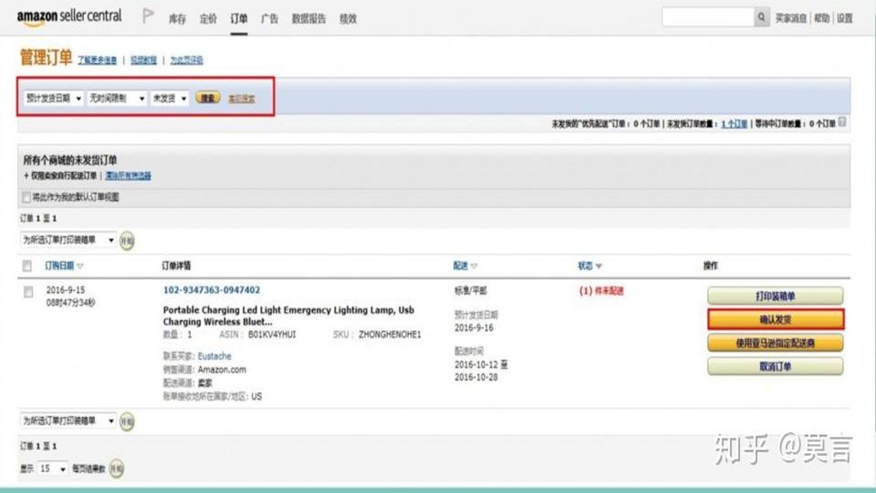Screen dimensions: 876x493
Task: Tick checkbox for order dated 2016-9-15
Action: tap(28, 292)
